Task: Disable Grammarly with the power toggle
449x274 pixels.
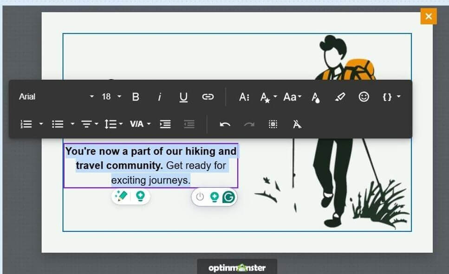Action: click(200, 196)
